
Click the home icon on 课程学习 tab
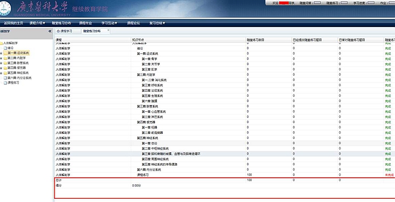coord(58,31)
